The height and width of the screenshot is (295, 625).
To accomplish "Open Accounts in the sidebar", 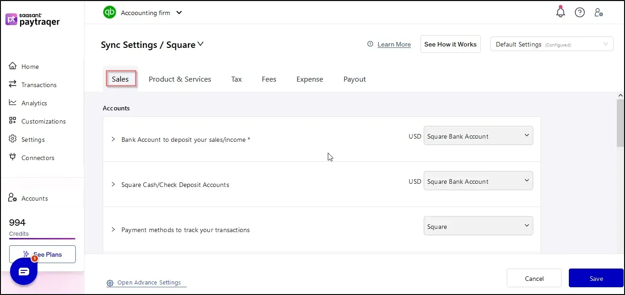I will pos(35,198).
